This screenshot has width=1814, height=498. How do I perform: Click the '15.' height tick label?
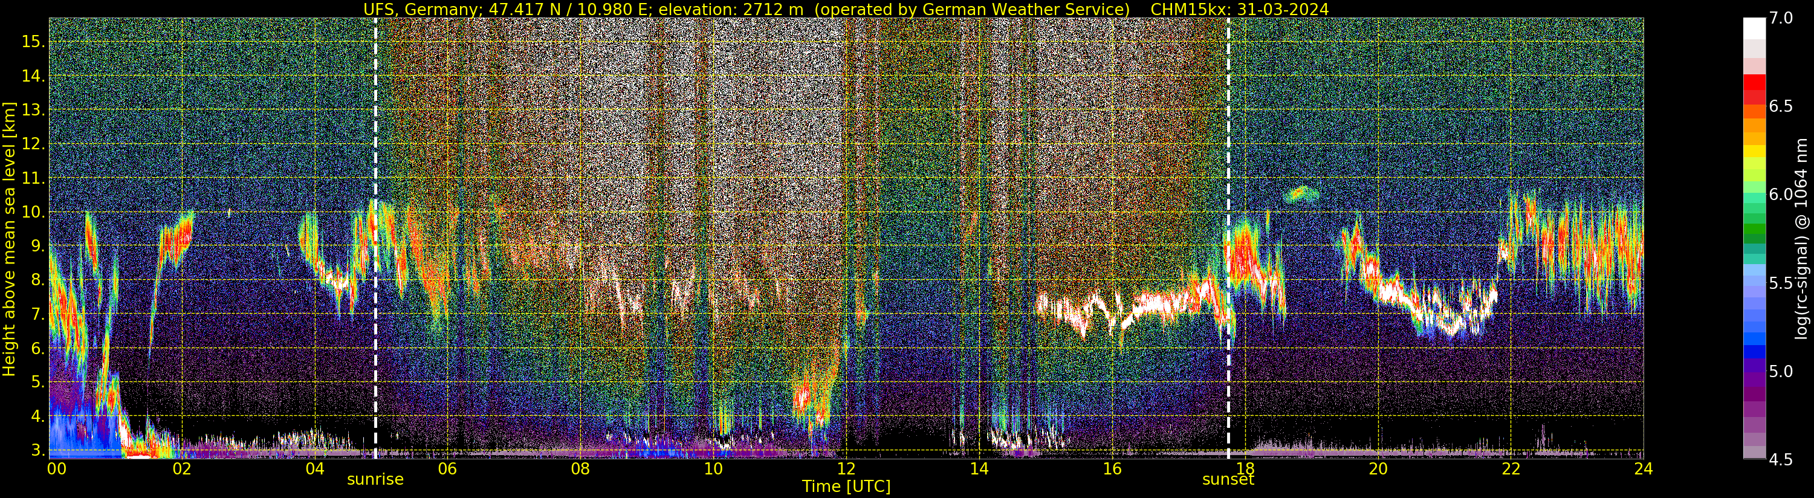(x=33, y=42)
